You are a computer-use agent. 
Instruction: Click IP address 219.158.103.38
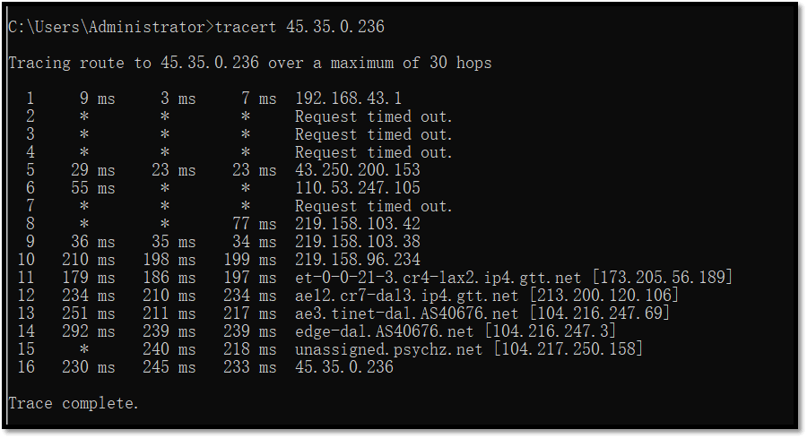(x=357, y=242)
